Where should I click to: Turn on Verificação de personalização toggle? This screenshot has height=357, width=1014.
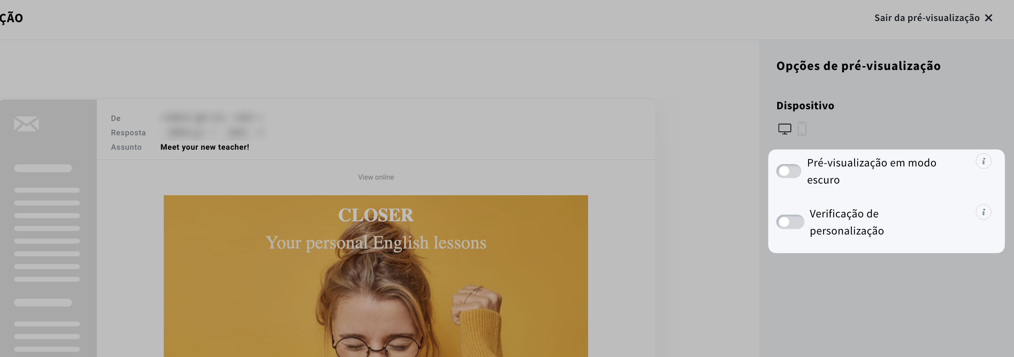[790, 222]
